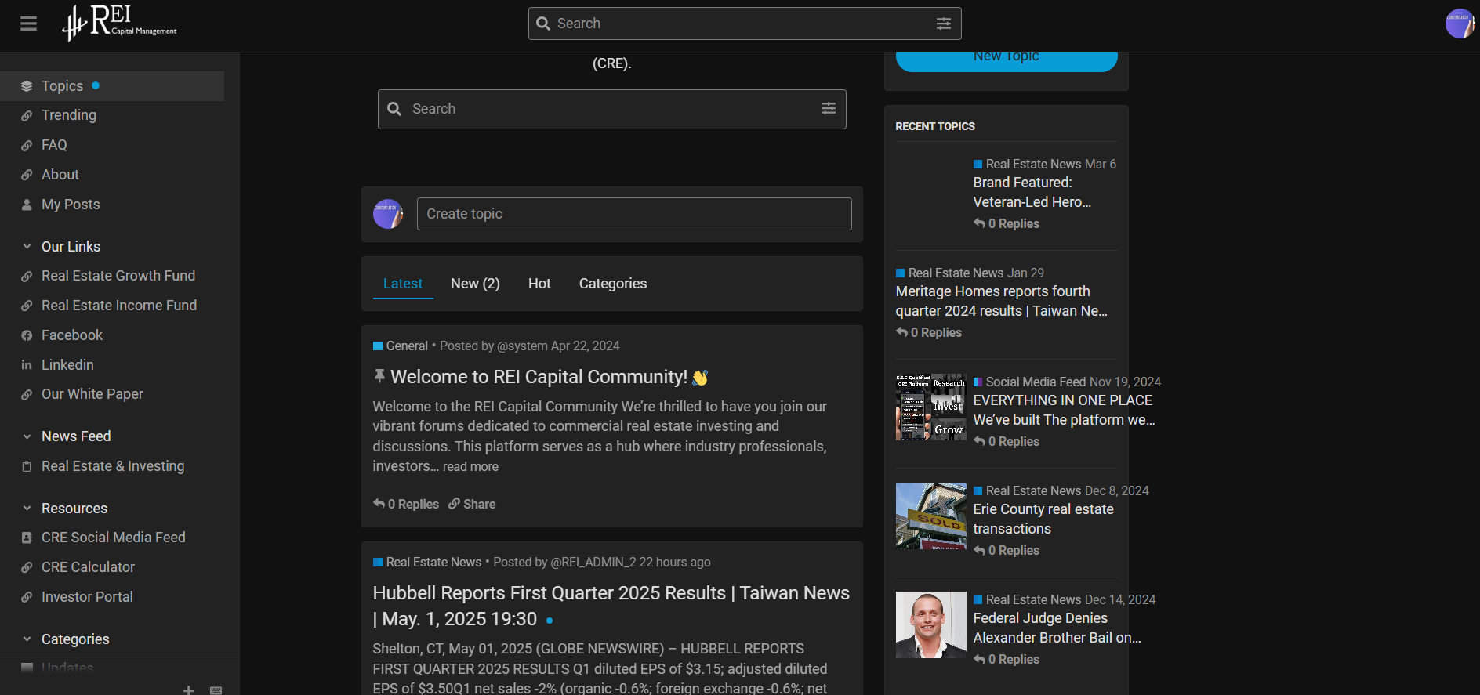Open the Erie County sold sign thumbnail
This screenshot has height=695, width=1480.
tap(931, 516)
